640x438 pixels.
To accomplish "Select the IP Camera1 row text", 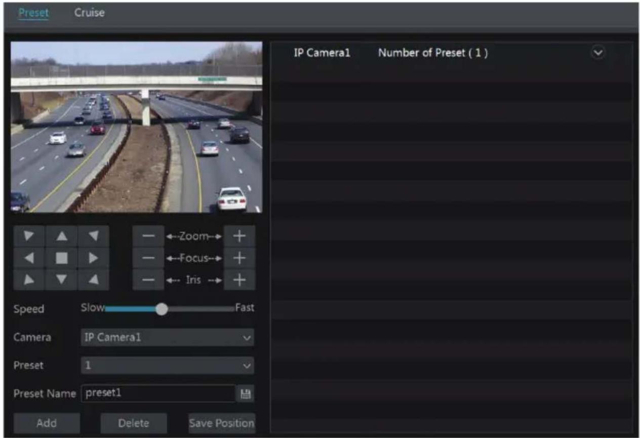I will coord(322,53).
